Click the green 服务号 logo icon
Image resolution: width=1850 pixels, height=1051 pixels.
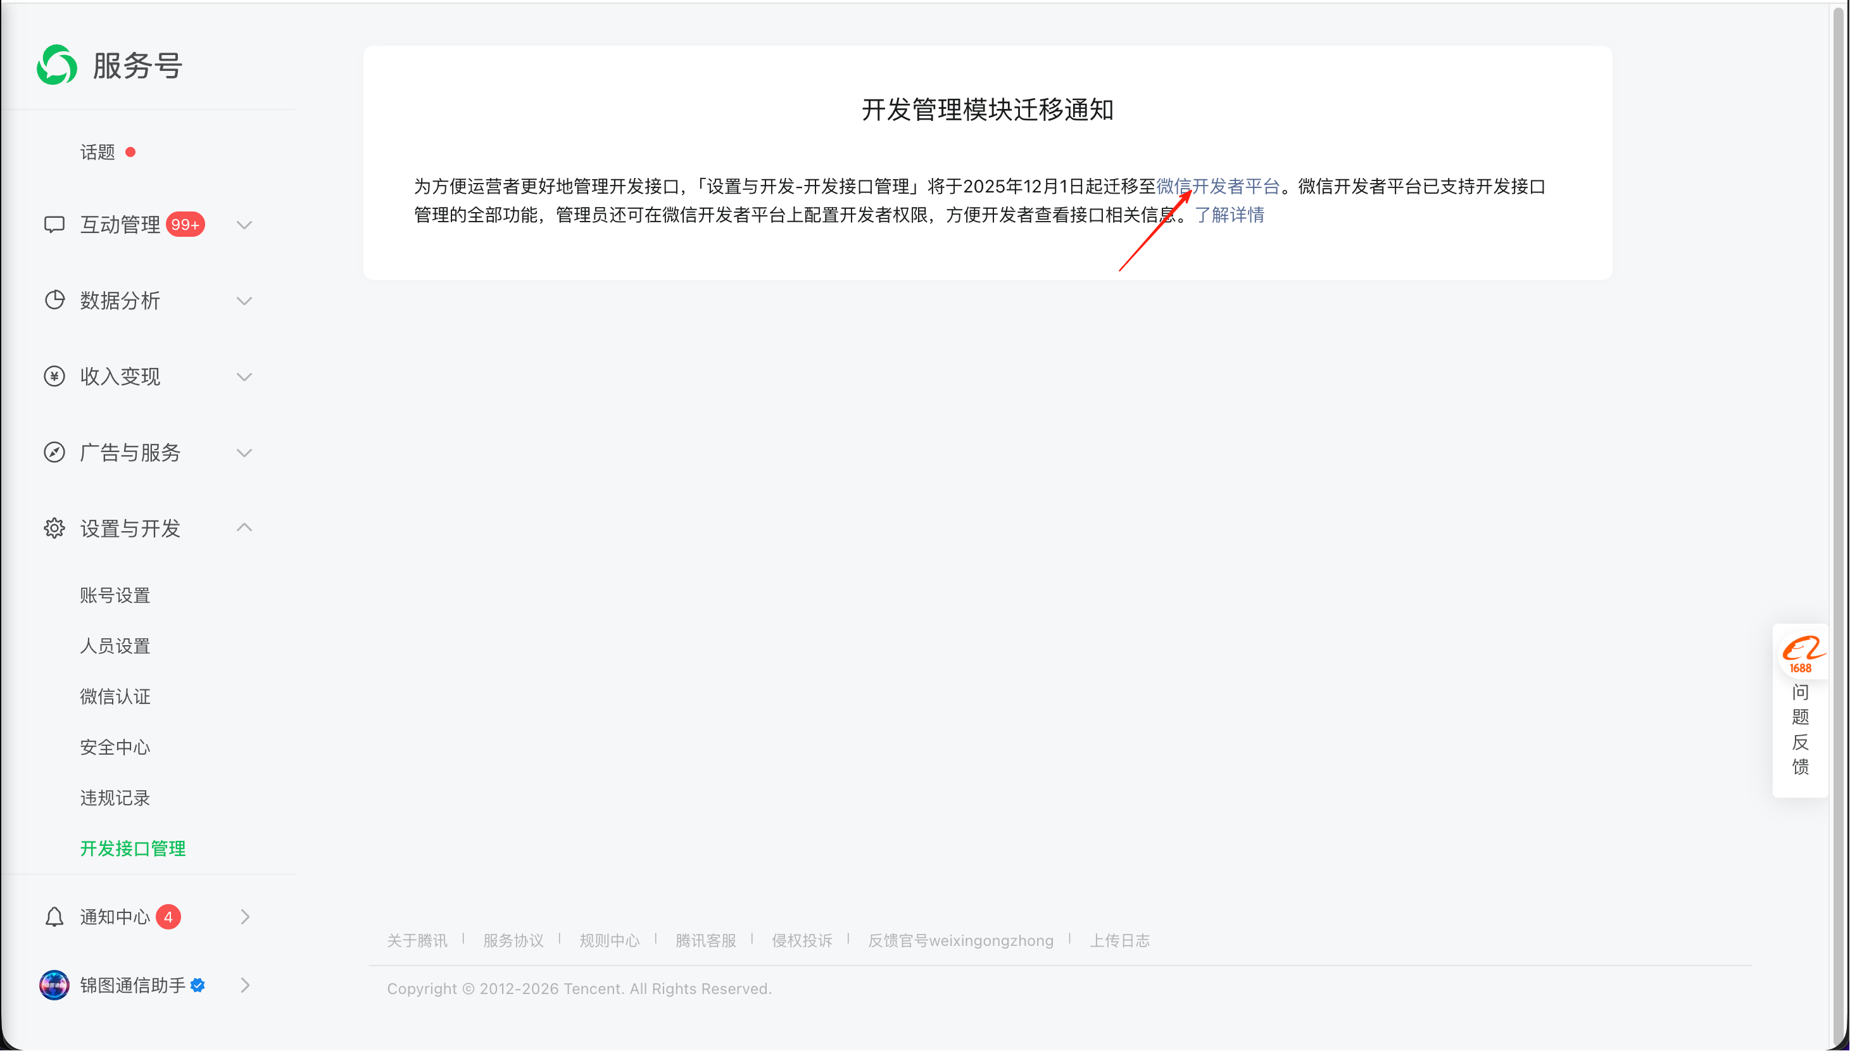tap(57, 65)
